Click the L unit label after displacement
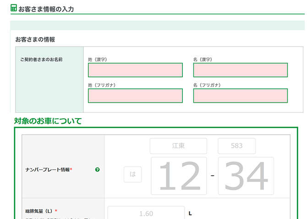 point(190,214)
